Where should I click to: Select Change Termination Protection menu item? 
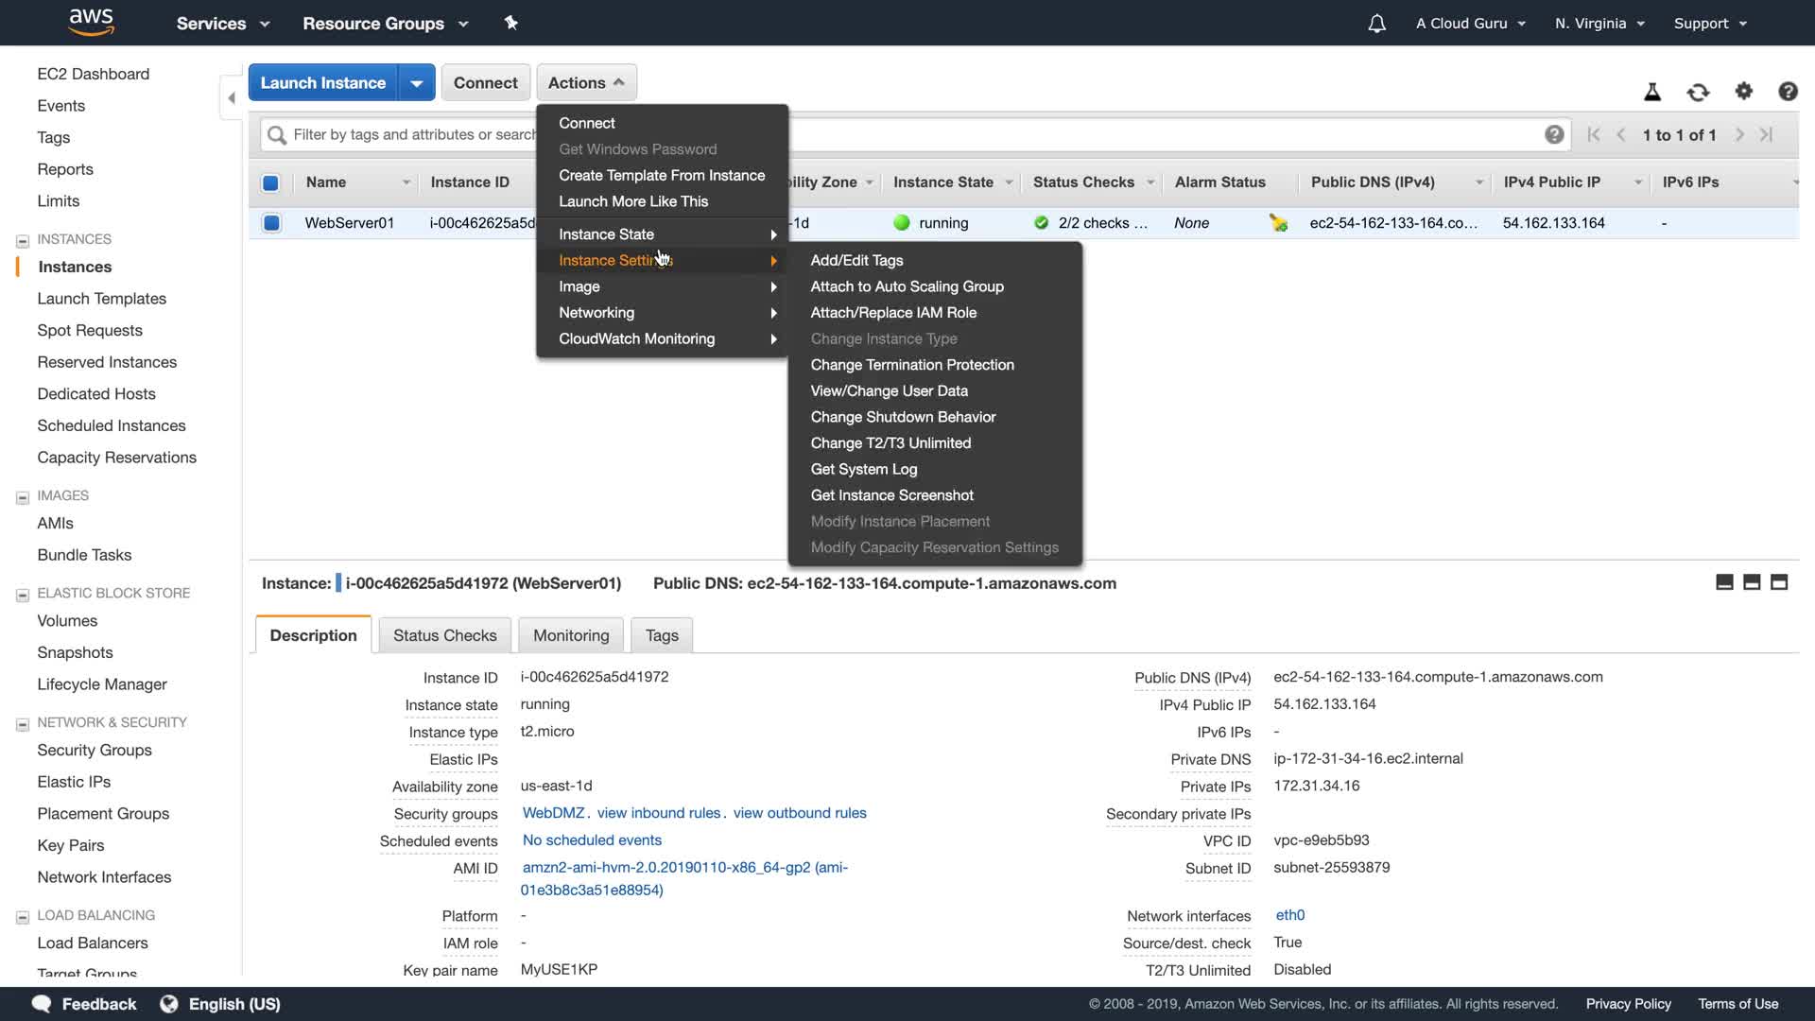911,365
